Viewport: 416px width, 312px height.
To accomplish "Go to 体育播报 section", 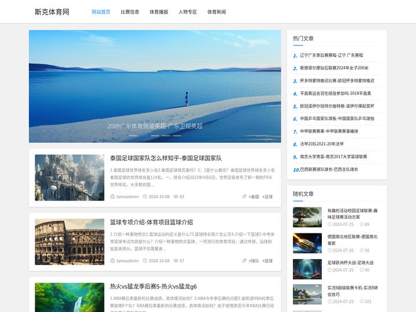I will click(x=159, y=12).
